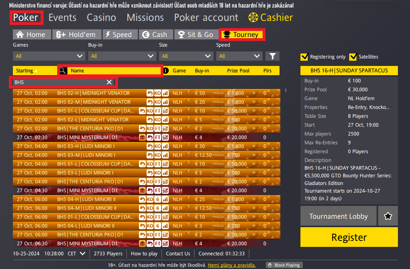
Task: Click the briefcase icon in 02:30 Mini Mysterium row
Action: tap(142, 138)
